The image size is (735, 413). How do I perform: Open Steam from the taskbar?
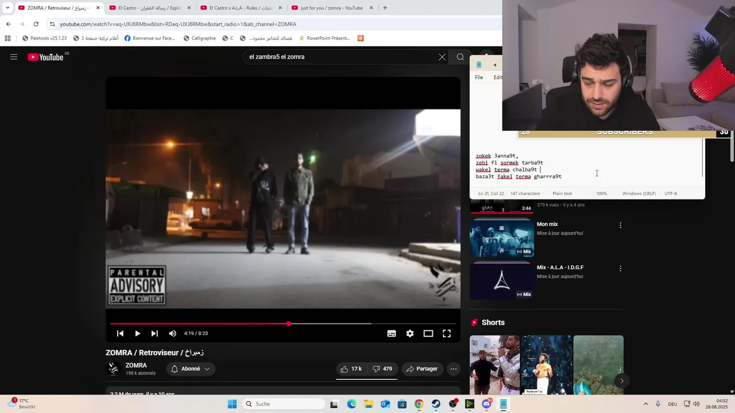coord(436,404)
